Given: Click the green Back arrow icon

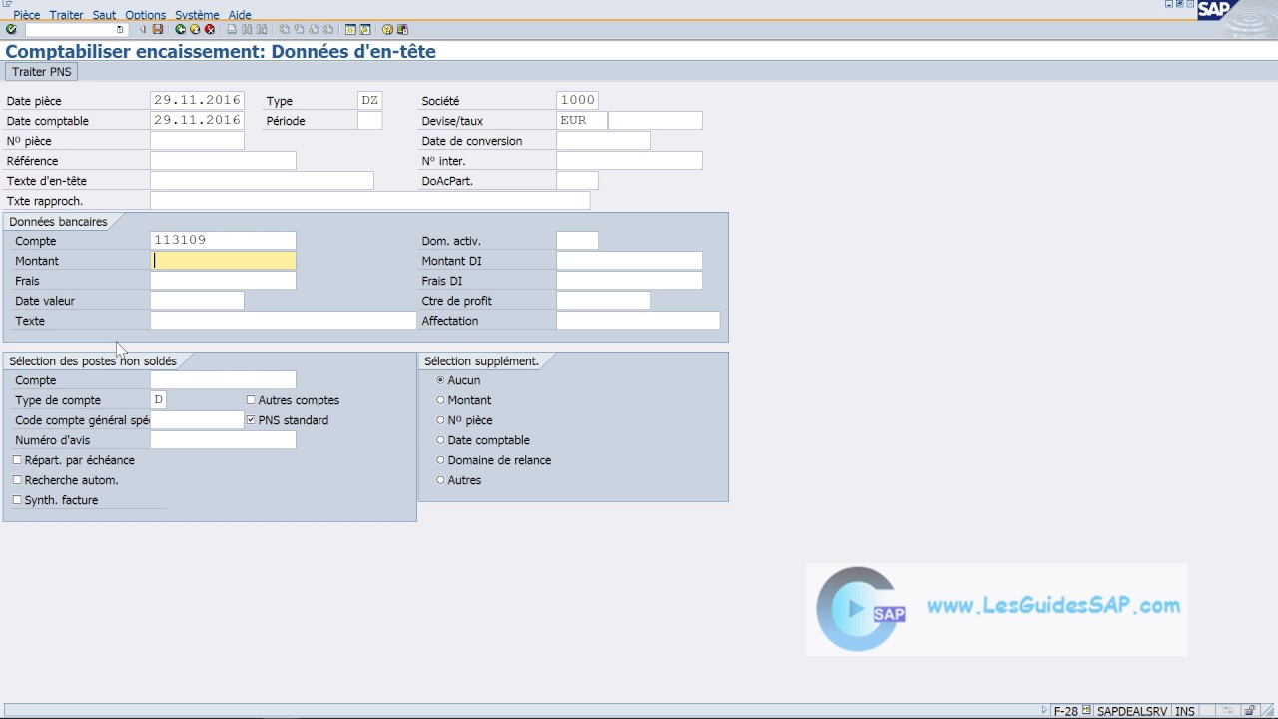Looking at the screenshot, I should coord(181,30).
